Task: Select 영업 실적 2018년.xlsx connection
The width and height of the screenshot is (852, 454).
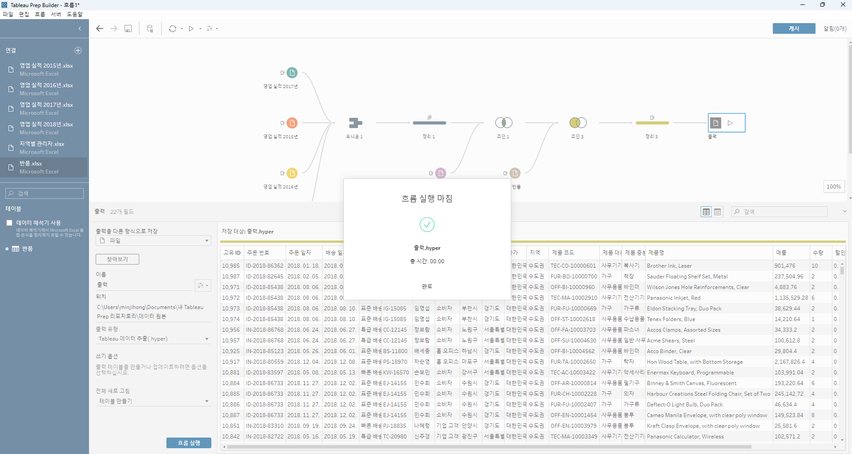Action: (x=44, y=128)
